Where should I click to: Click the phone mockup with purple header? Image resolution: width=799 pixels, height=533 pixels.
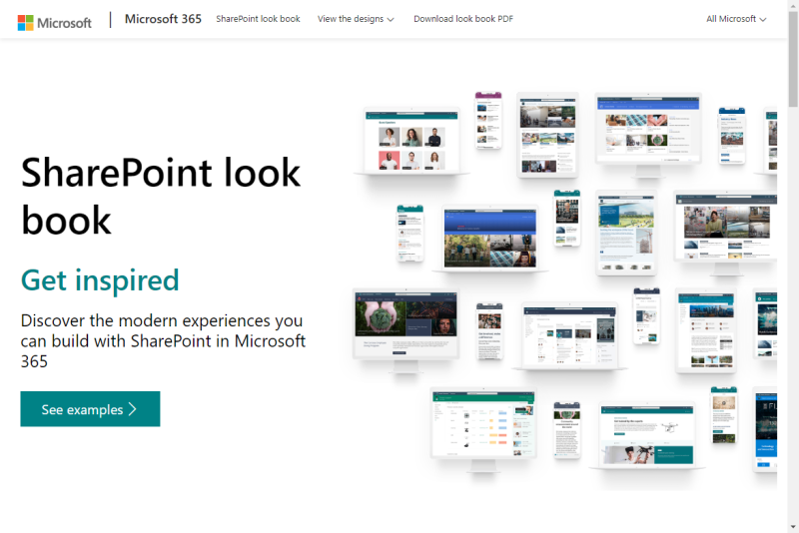488,121
